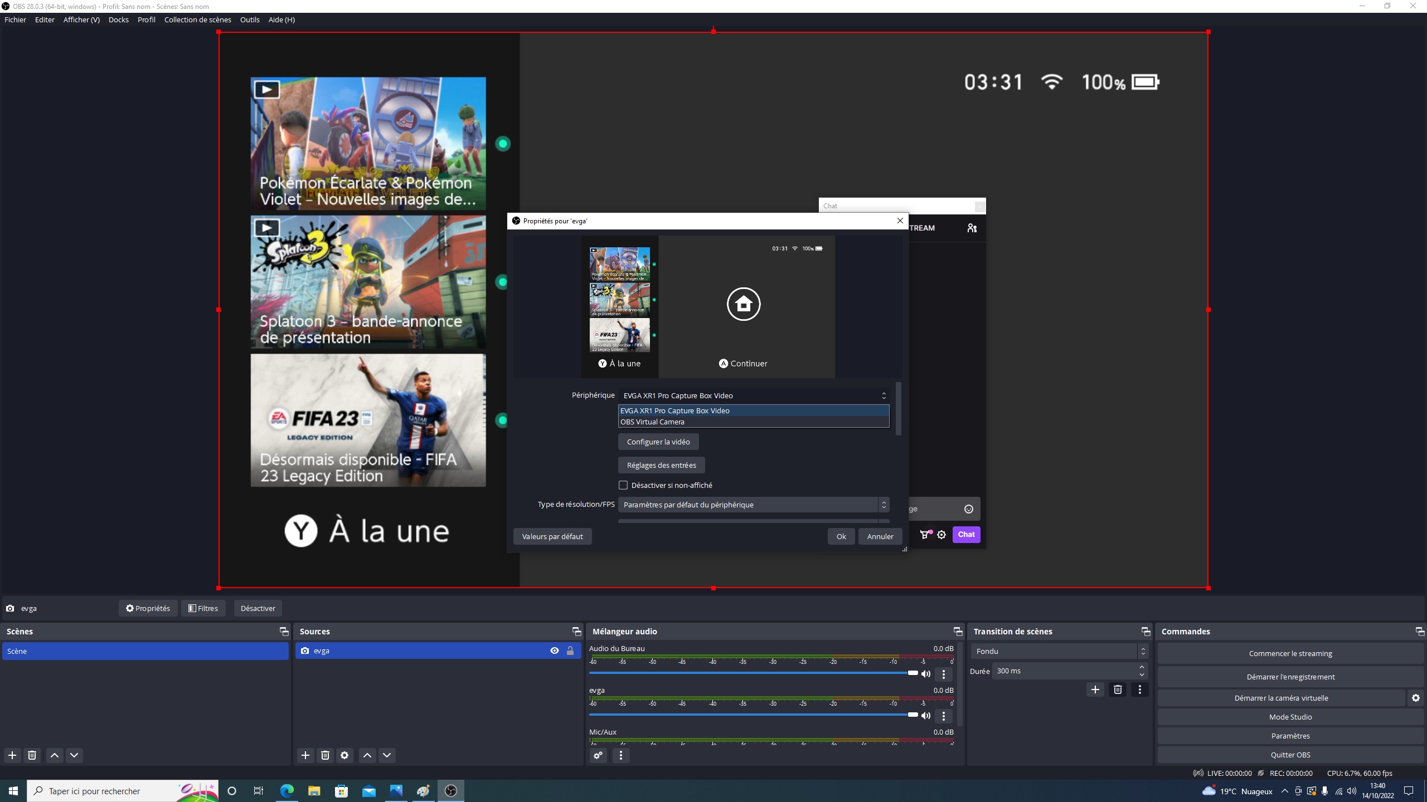Add a transition with plus icon

click(1095, 689)
